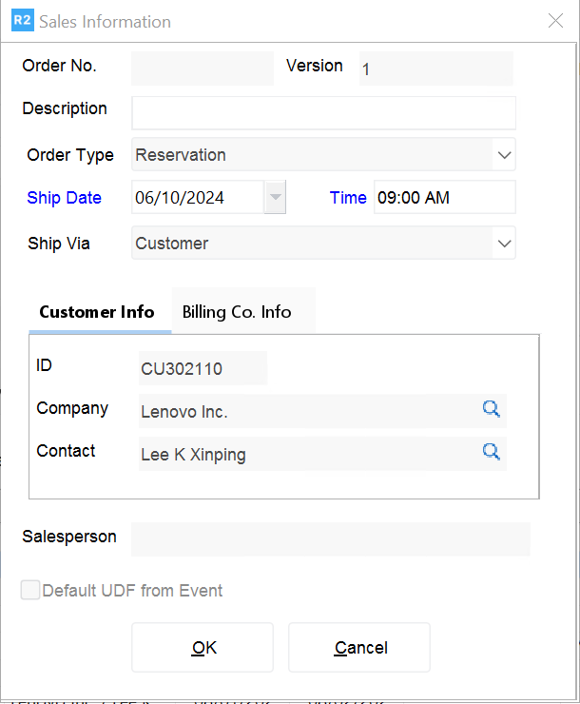The width and height of the screenshot is (580, 704).
Task: Click the Ship Date field showing 06/10/2024
Action: 196,198
